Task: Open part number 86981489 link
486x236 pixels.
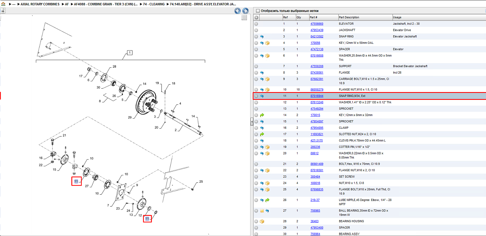Action: pyautogui.click(x=317, y=164)
